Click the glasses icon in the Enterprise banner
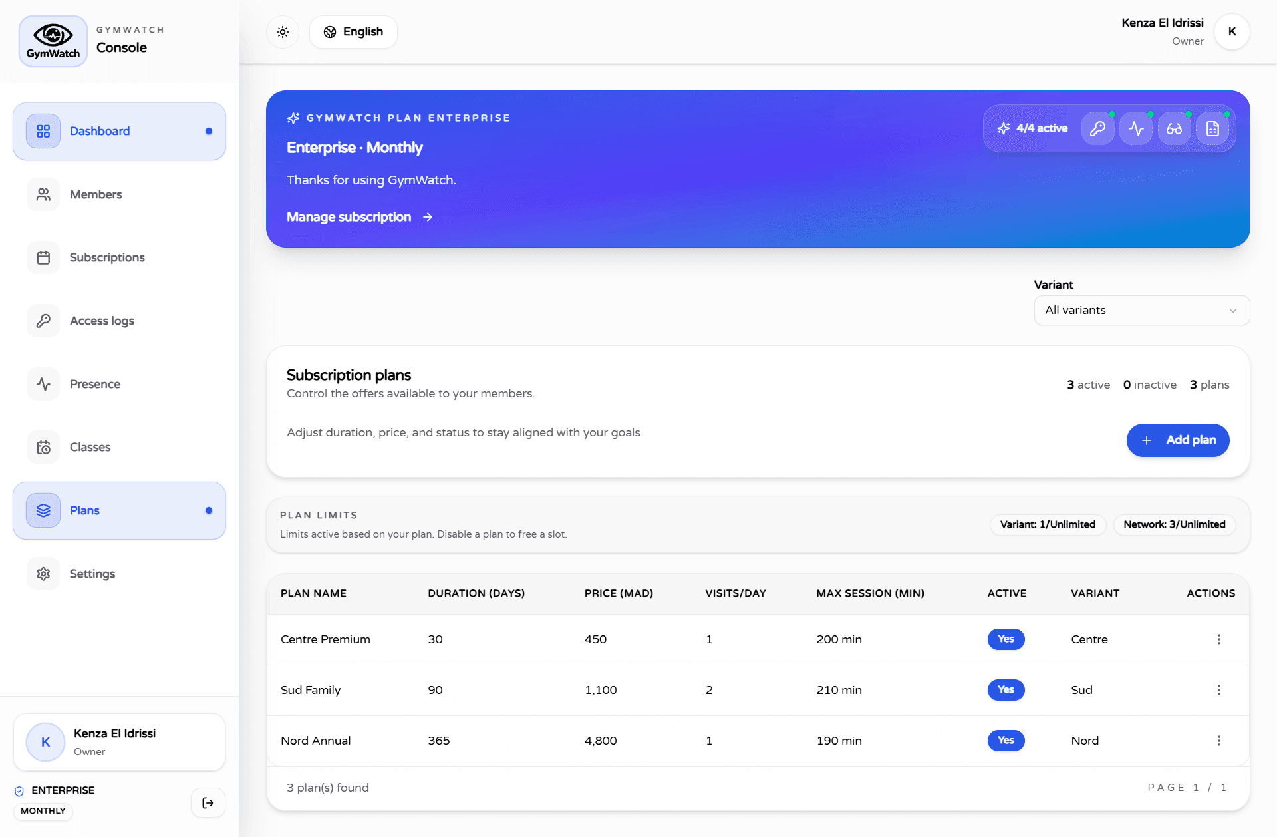Viewport: 1277px width, 837px height. (x=1175, y=128)
